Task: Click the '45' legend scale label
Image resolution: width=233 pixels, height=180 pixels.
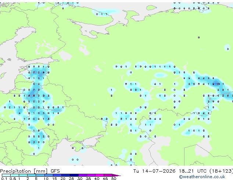Action: point(105,179)
